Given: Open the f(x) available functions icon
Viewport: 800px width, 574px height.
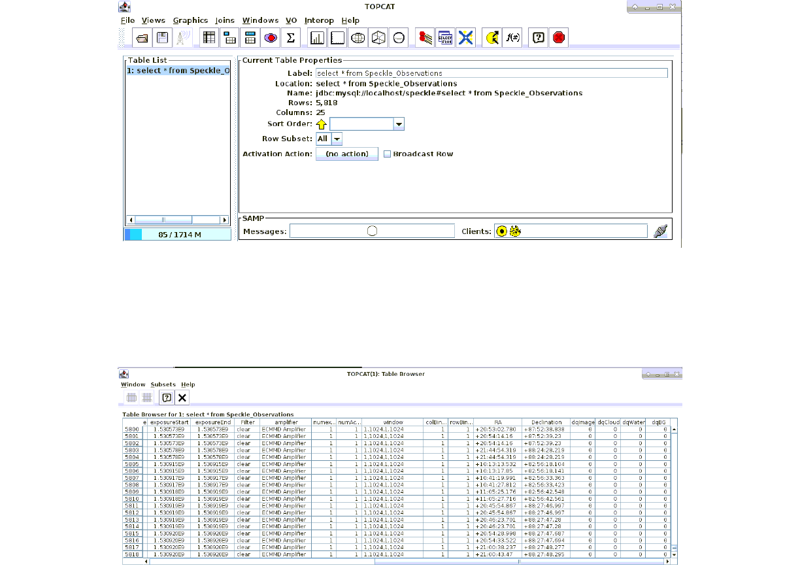Looking at the screenshot, I should [x=513, y=38].
